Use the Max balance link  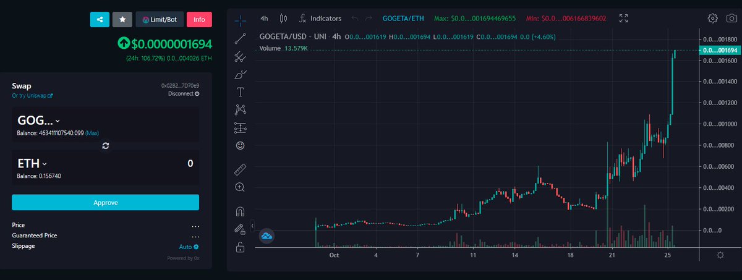pyautogui.click(x=92, y=133)
